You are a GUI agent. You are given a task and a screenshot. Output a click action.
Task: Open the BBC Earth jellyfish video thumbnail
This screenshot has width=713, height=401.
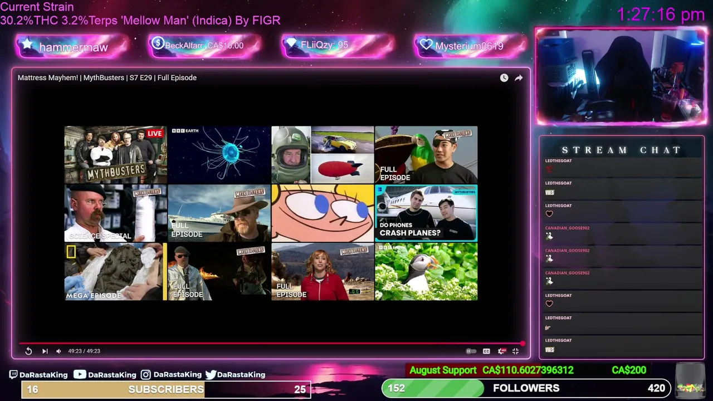click(x=219, y=154)
